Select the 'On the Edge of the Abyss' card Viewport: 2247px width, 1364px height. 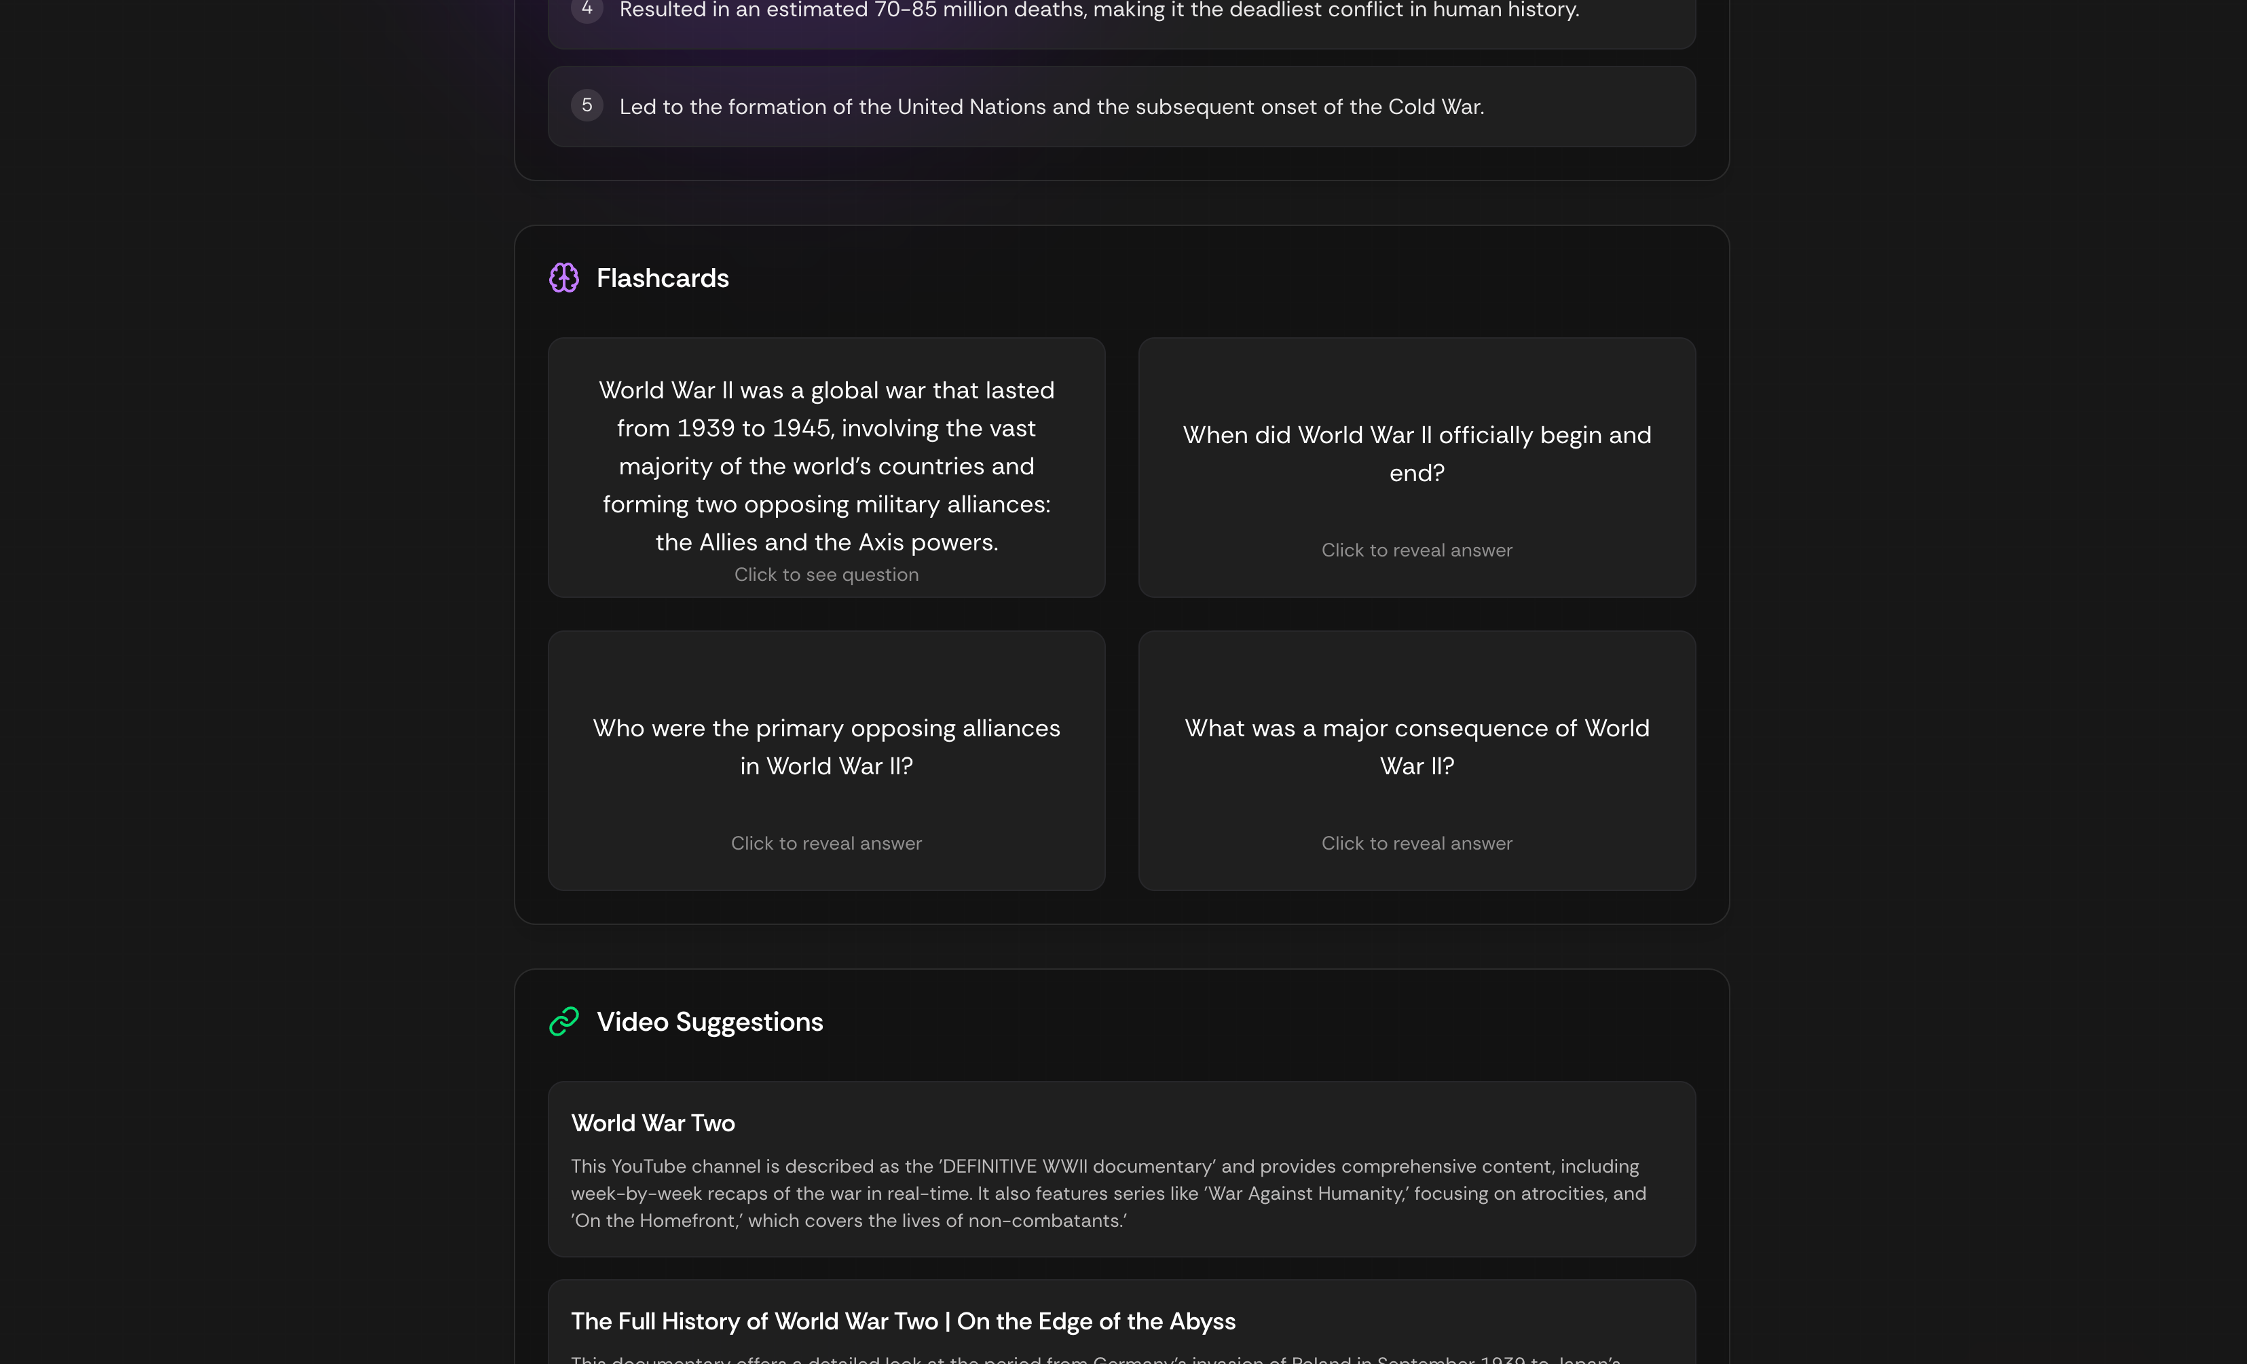(903, 1321)
